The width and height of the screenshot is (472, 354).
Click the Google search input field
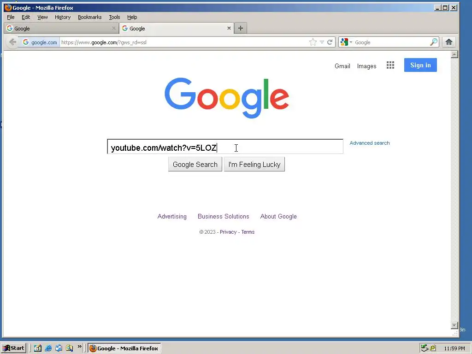tap(225, 147)
